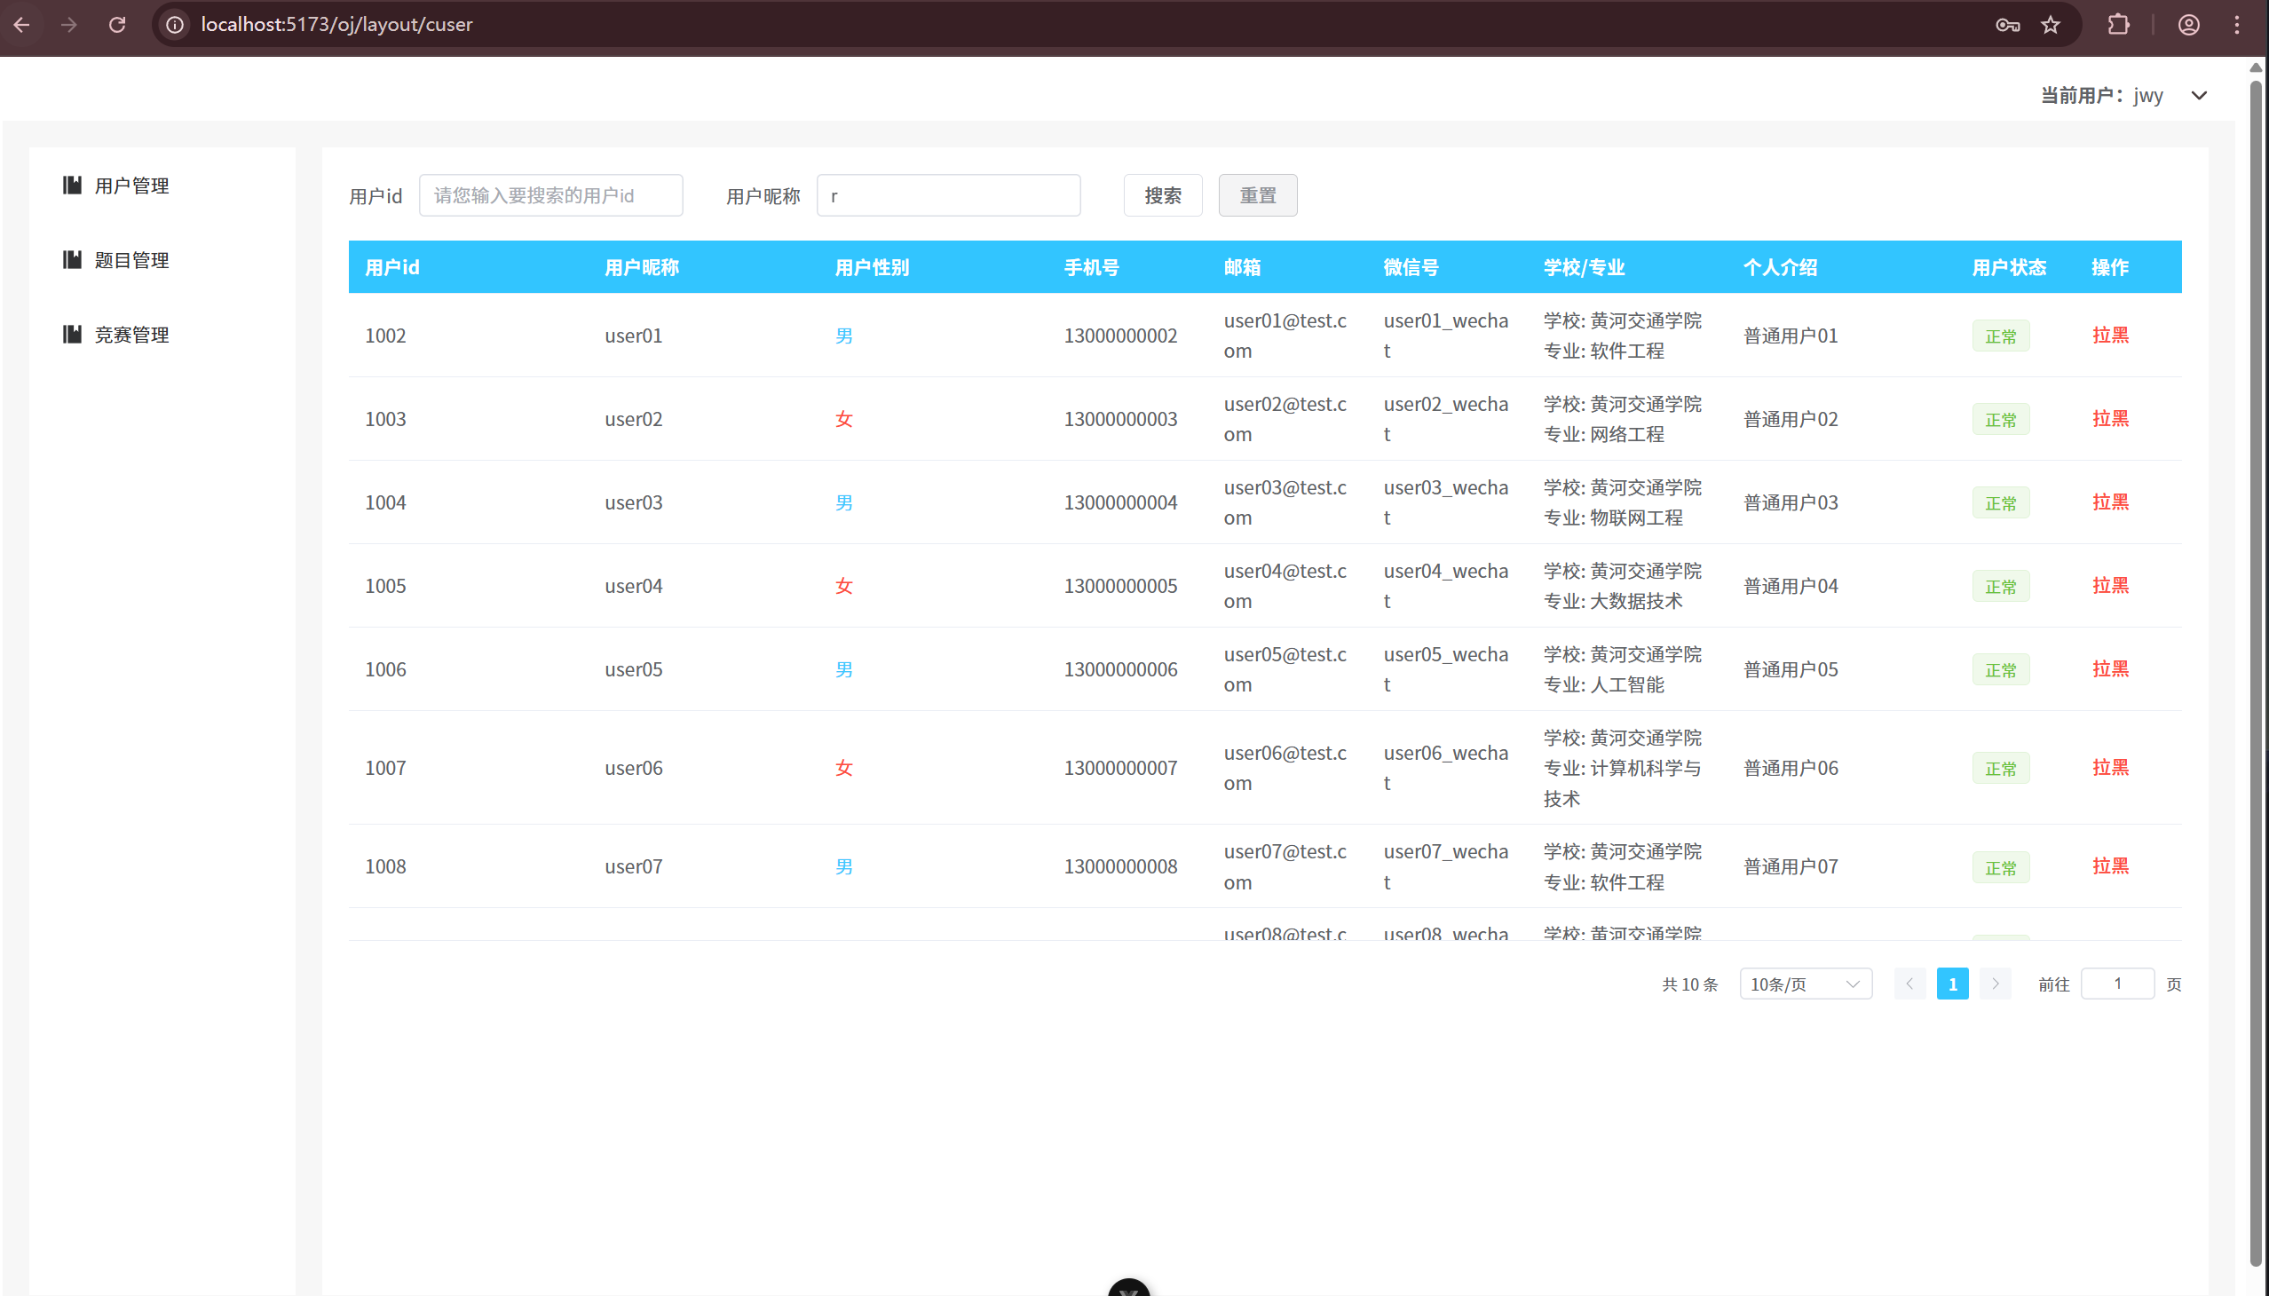Open the browser profile icon
Image resolution: width=2269 pixels, height=1296 pixels.
click(2189, 24)
